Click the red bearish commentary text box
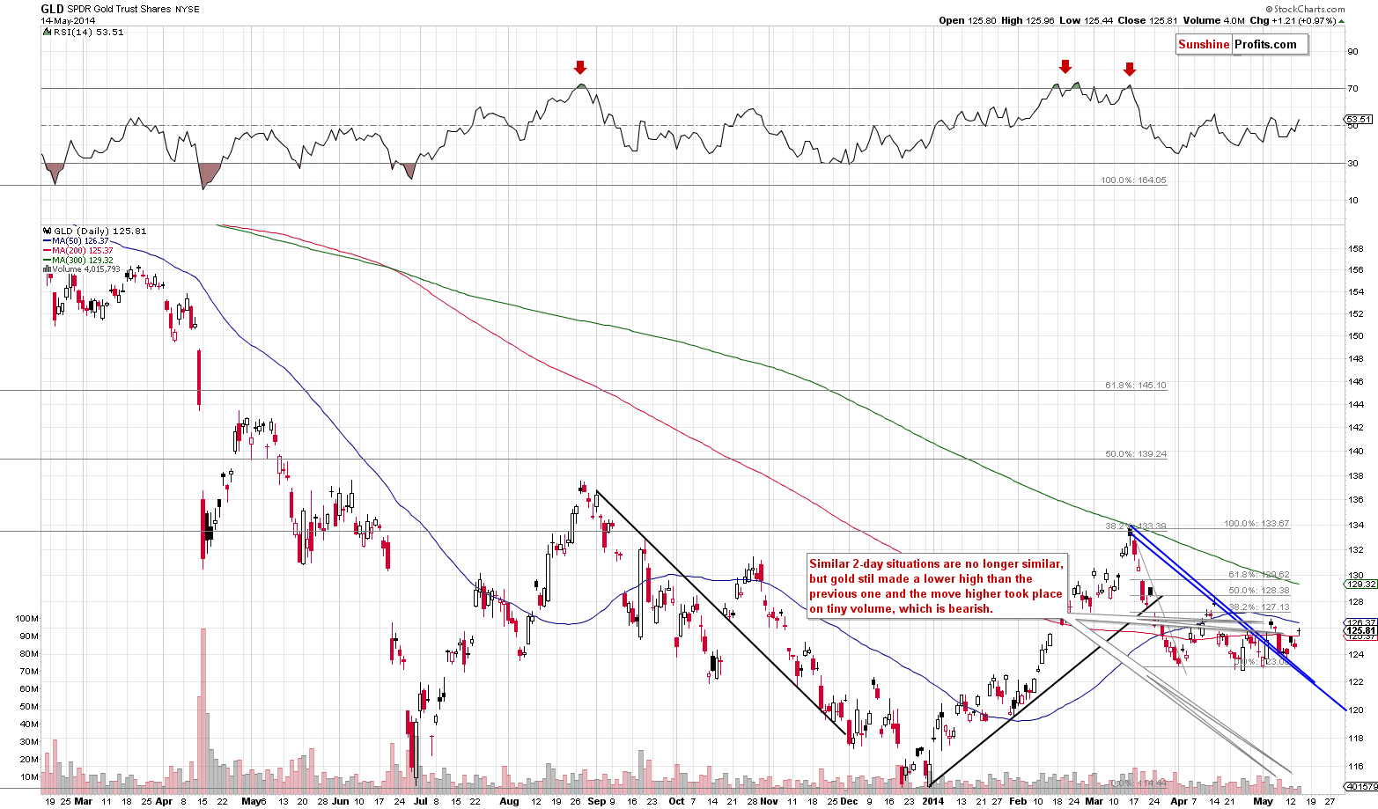The image size is (1378, 809). pos(938,586)
